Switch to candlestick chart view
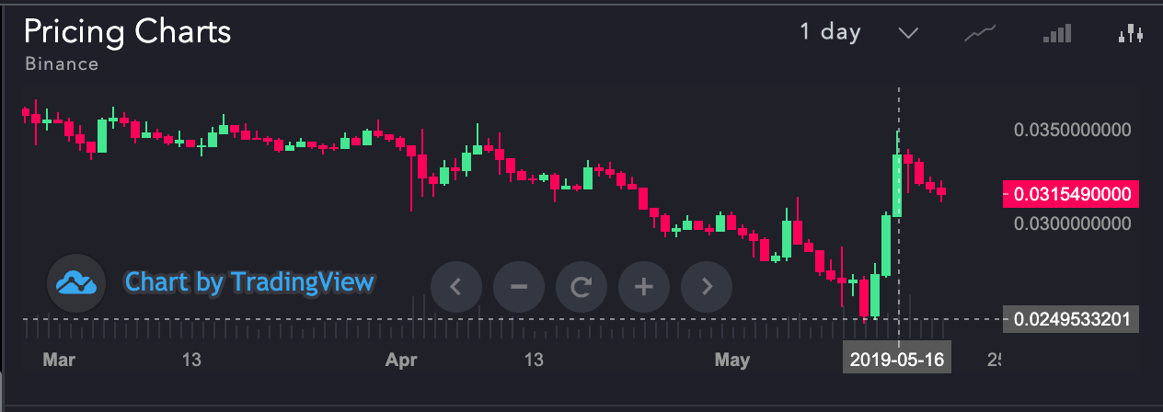This screenshot has width=1163, height=412. (x=1130, y=35)
